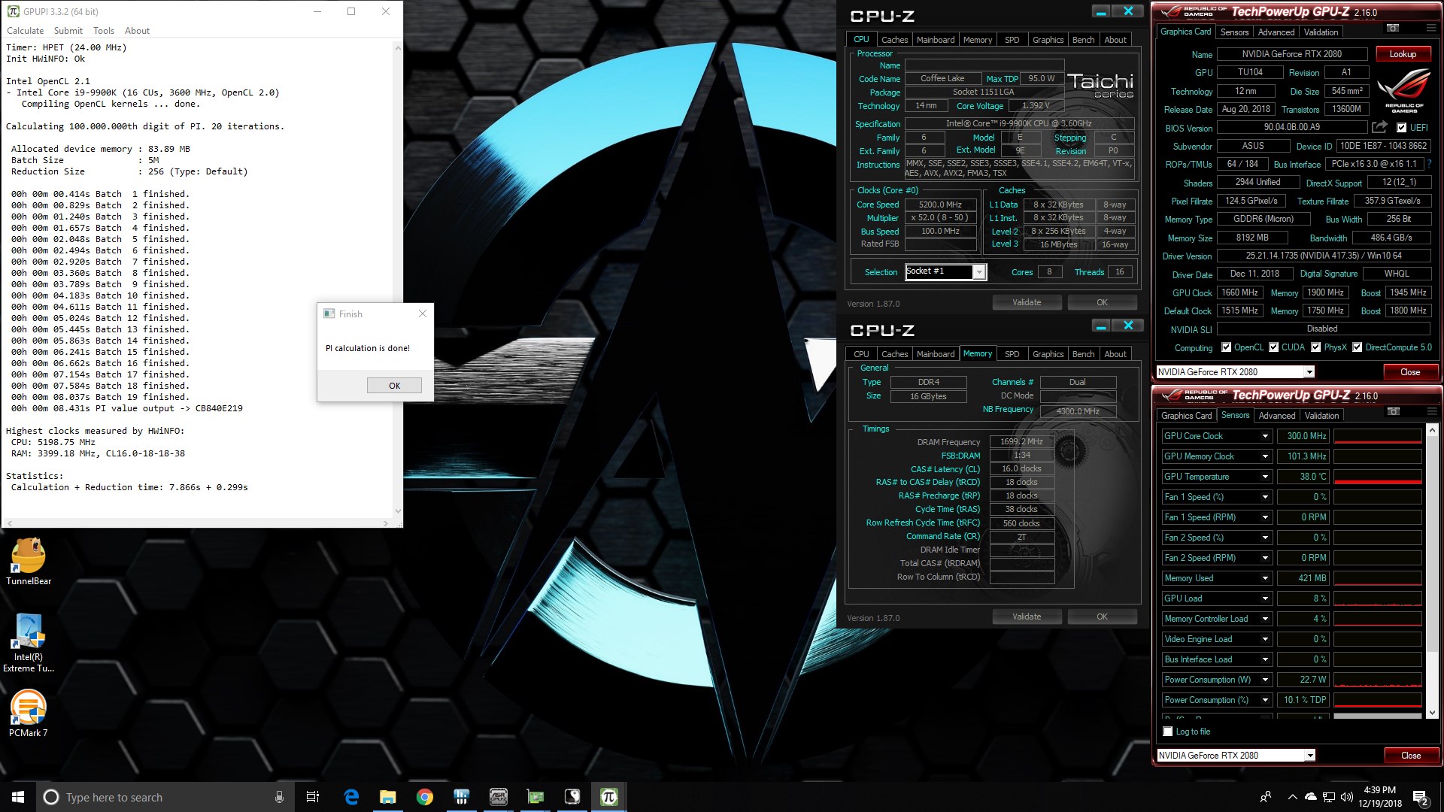Open File Explorer from taskbar
1444x812 pixels.
coord(388,797)
